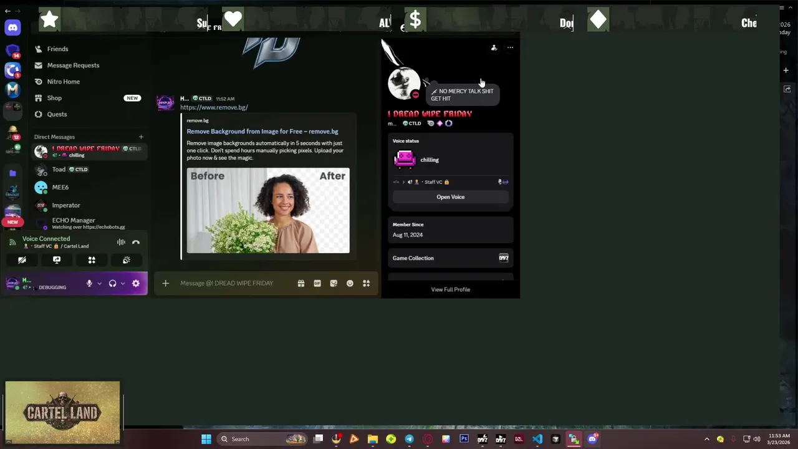
Task: Select DREAD WIPE FRIDAY direct message
Action: pyautogui.click(x=89, y=152)
